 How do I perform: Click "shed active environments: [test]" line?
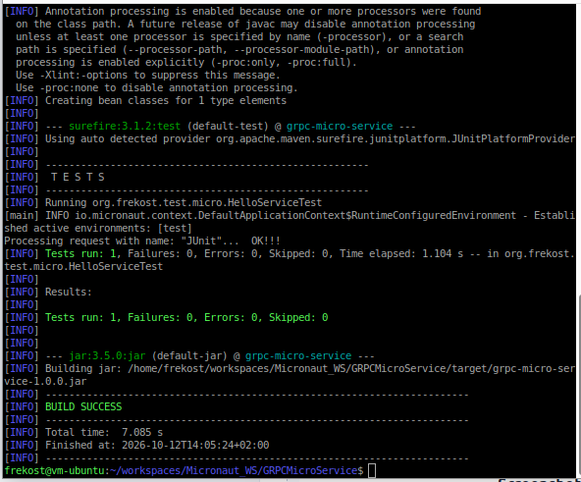pos(98,229)
